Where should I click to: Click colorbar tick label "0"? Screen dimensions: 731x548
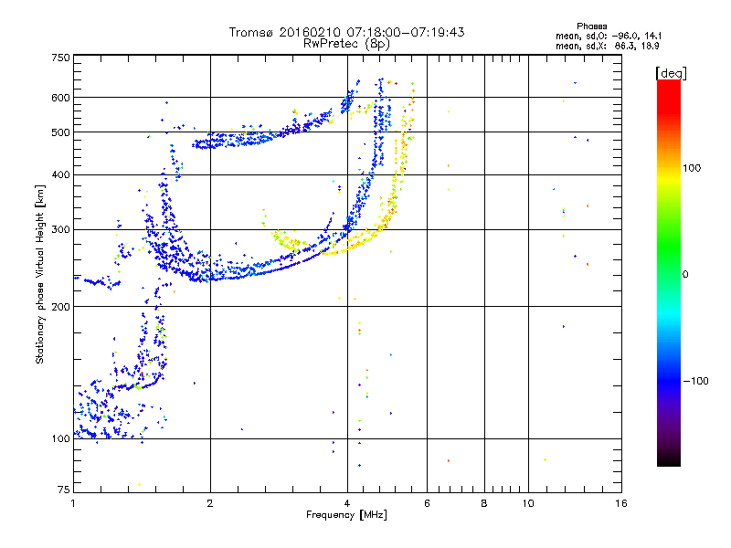pyautogui.click(x=685, y=274)
